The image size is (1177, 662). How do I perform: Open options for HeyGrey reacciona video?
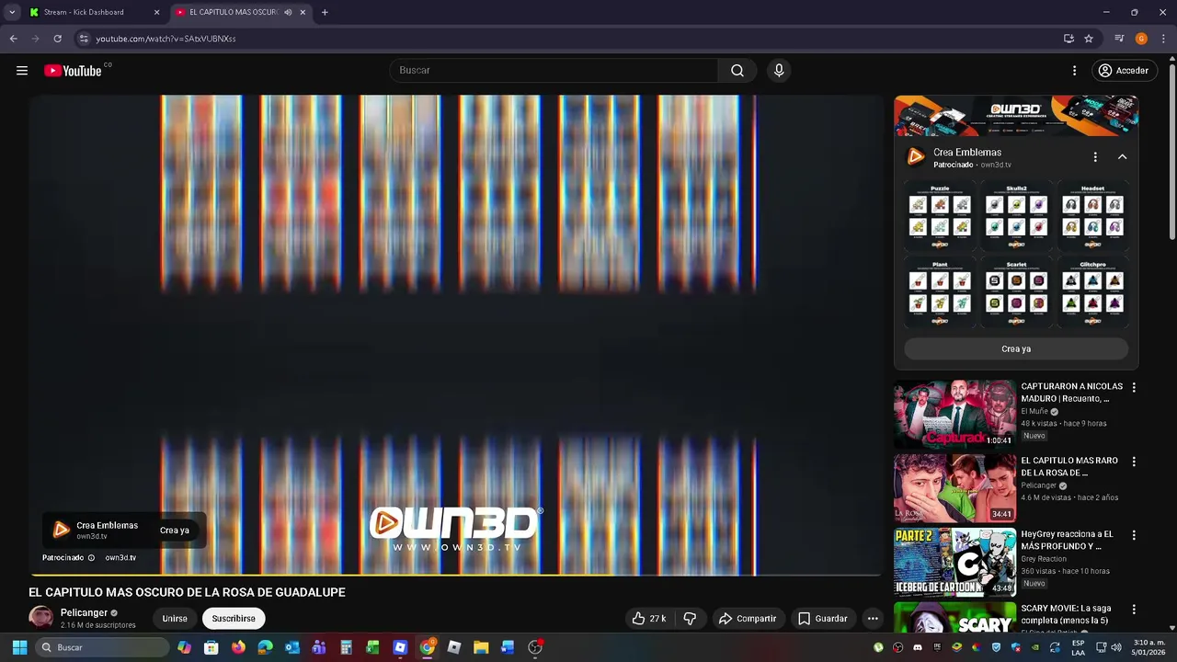pyautogui.click(x=1134, y=535)
